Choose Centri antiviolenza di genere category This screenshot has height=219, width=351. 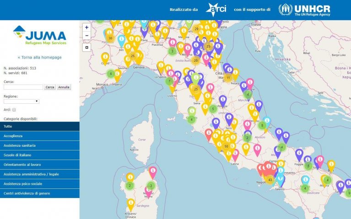click(x=39, y=193)
